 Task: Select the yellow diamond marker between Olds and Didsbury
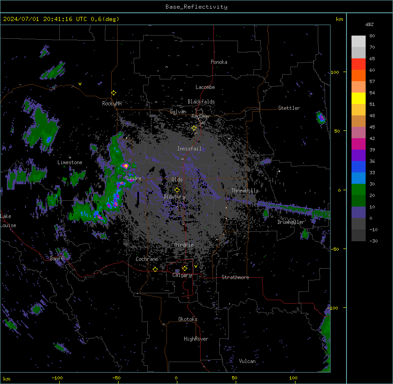[177, 190]
